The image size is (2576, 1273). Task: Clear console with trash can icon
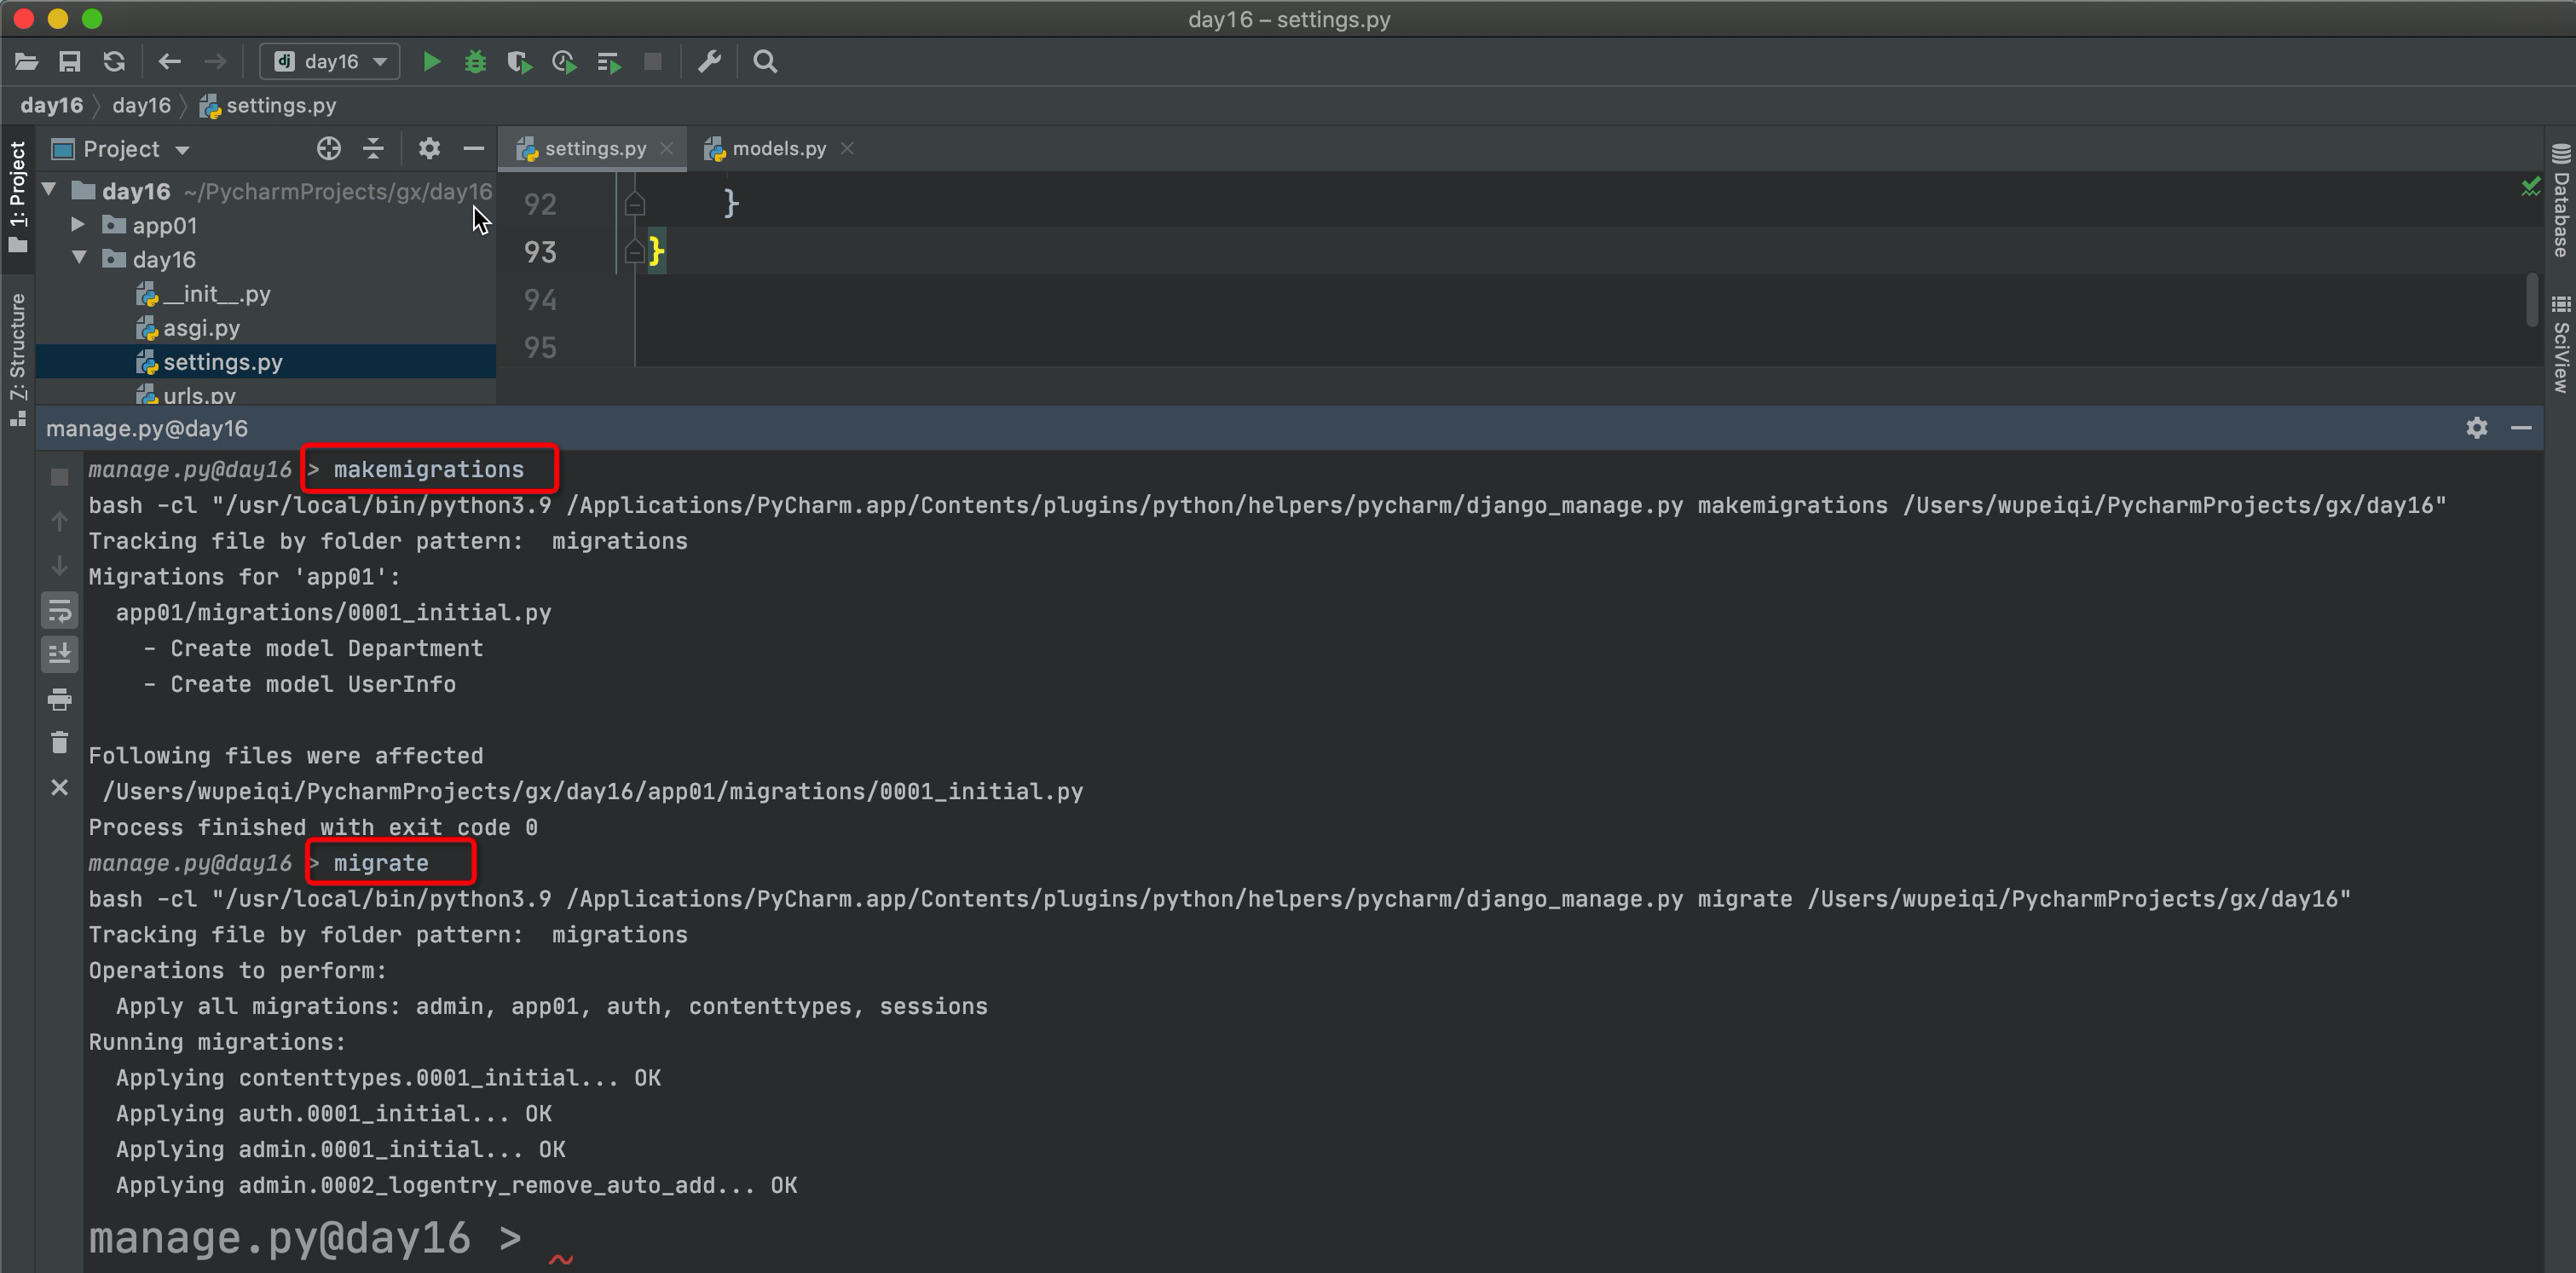(59, 742)
